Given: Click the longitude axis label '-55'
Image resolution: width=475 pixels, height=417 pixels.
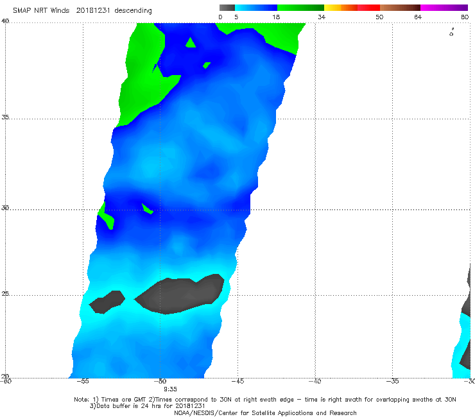Looking at the screenshot, I should [83, 381].
